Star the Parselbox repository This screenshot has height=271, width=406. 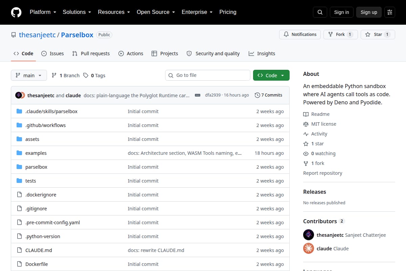[x=378, y=35]
